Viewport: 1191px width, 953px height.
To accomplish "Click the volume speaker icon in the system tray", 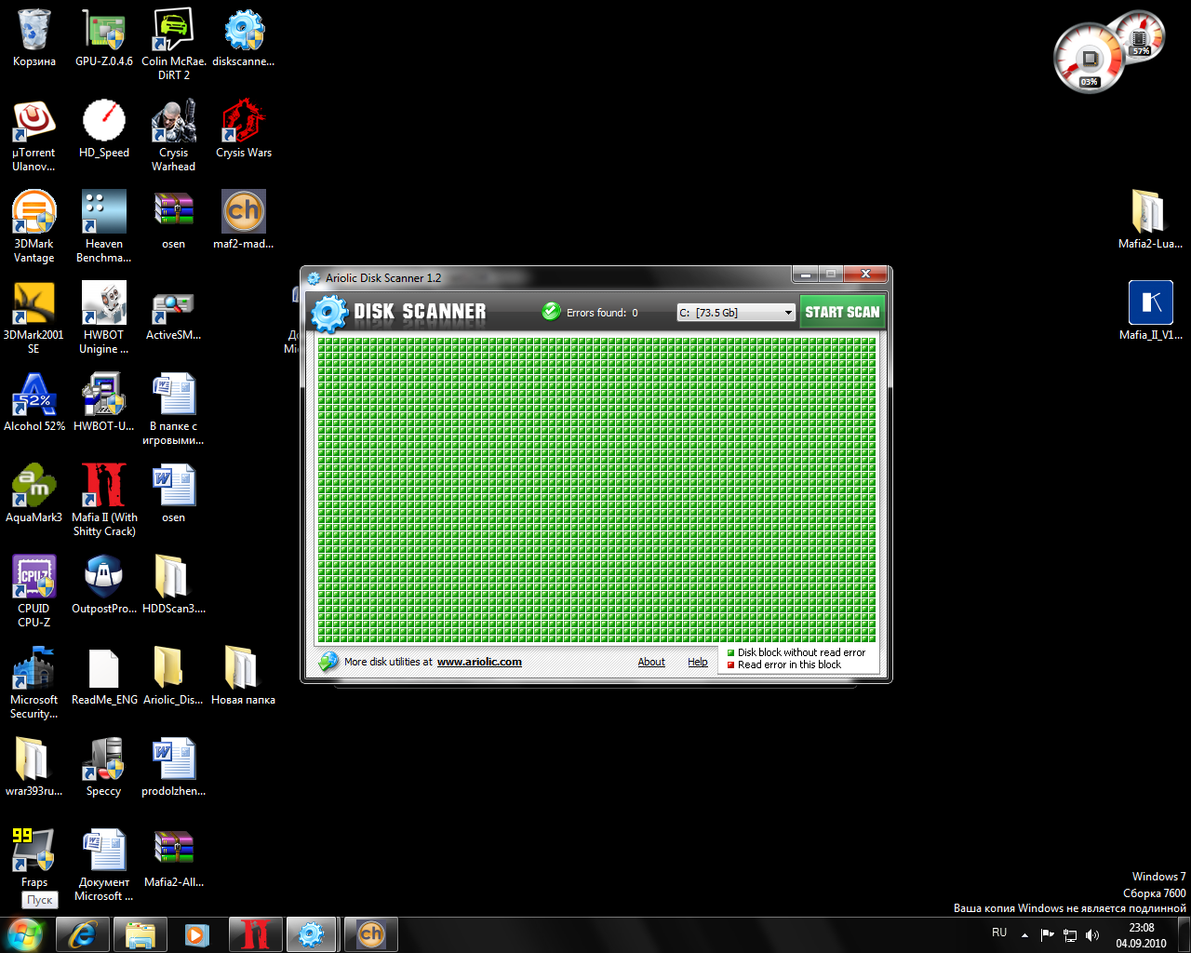I will tap(1091, 935).
